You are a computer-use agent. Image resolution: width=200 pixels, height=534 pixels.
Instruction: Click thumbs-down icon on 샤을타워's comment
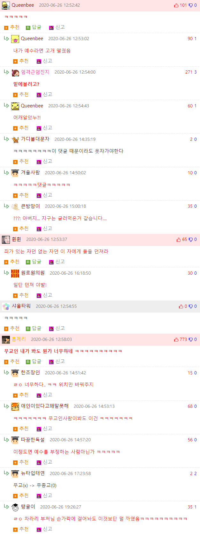[191, 307]
